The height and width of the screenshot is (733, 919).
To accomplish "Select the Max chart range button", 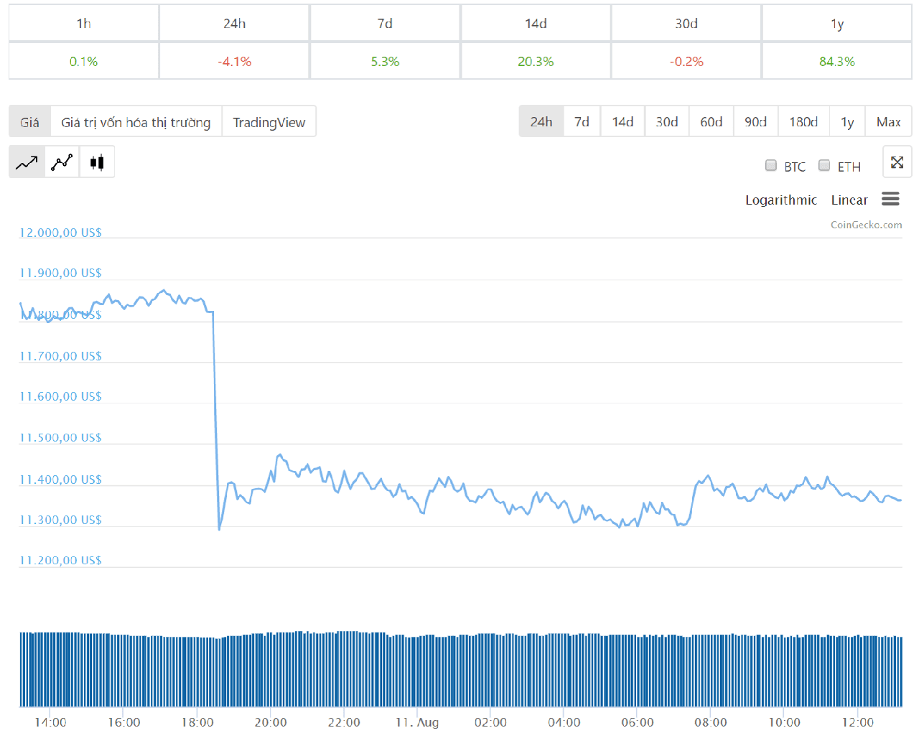I will (x=888, y=121).
